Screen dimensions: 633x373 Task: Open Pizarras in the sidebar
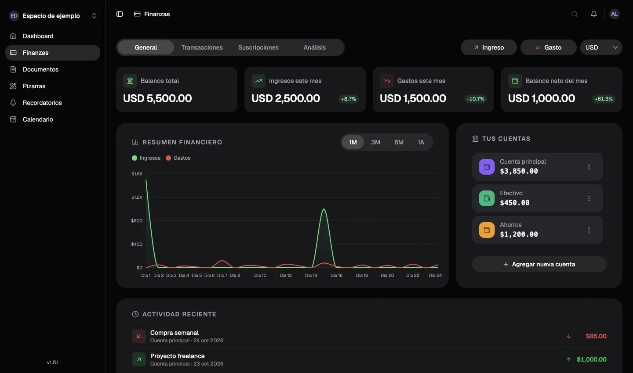click(x=53, y=86)
